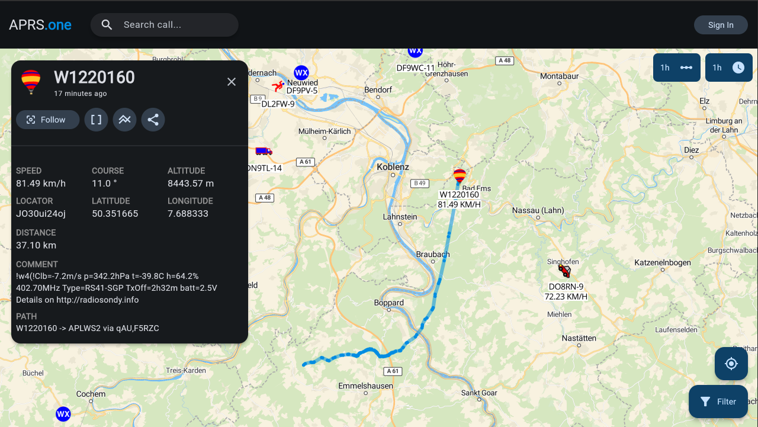Open the 1h track length dropdown

tap(676, 68)
